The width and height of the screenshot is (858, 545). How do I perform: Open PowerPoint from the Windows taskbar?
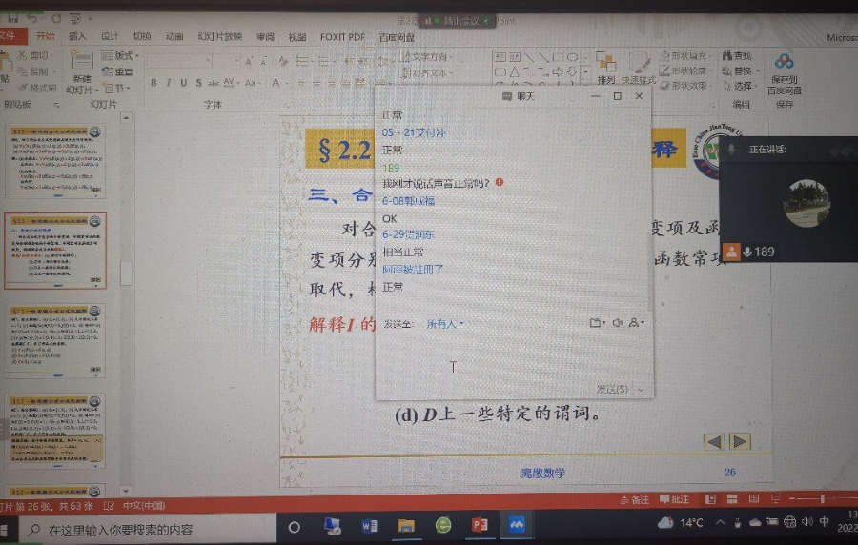point(480,525)
